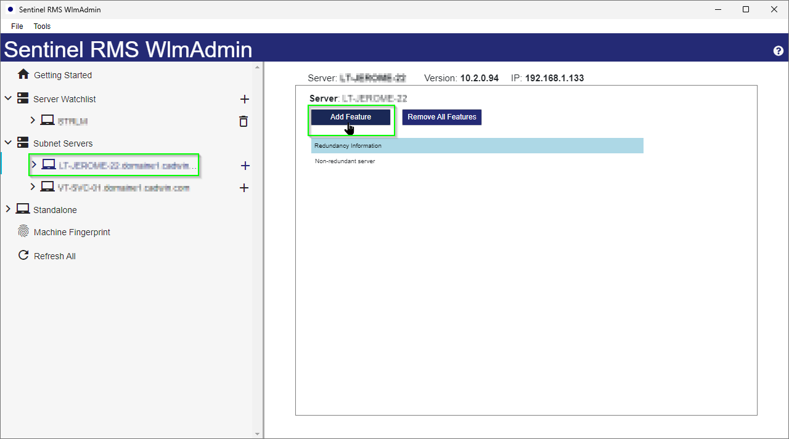Expand the Standalone section
789x439 pixels.
pos(8,209)
